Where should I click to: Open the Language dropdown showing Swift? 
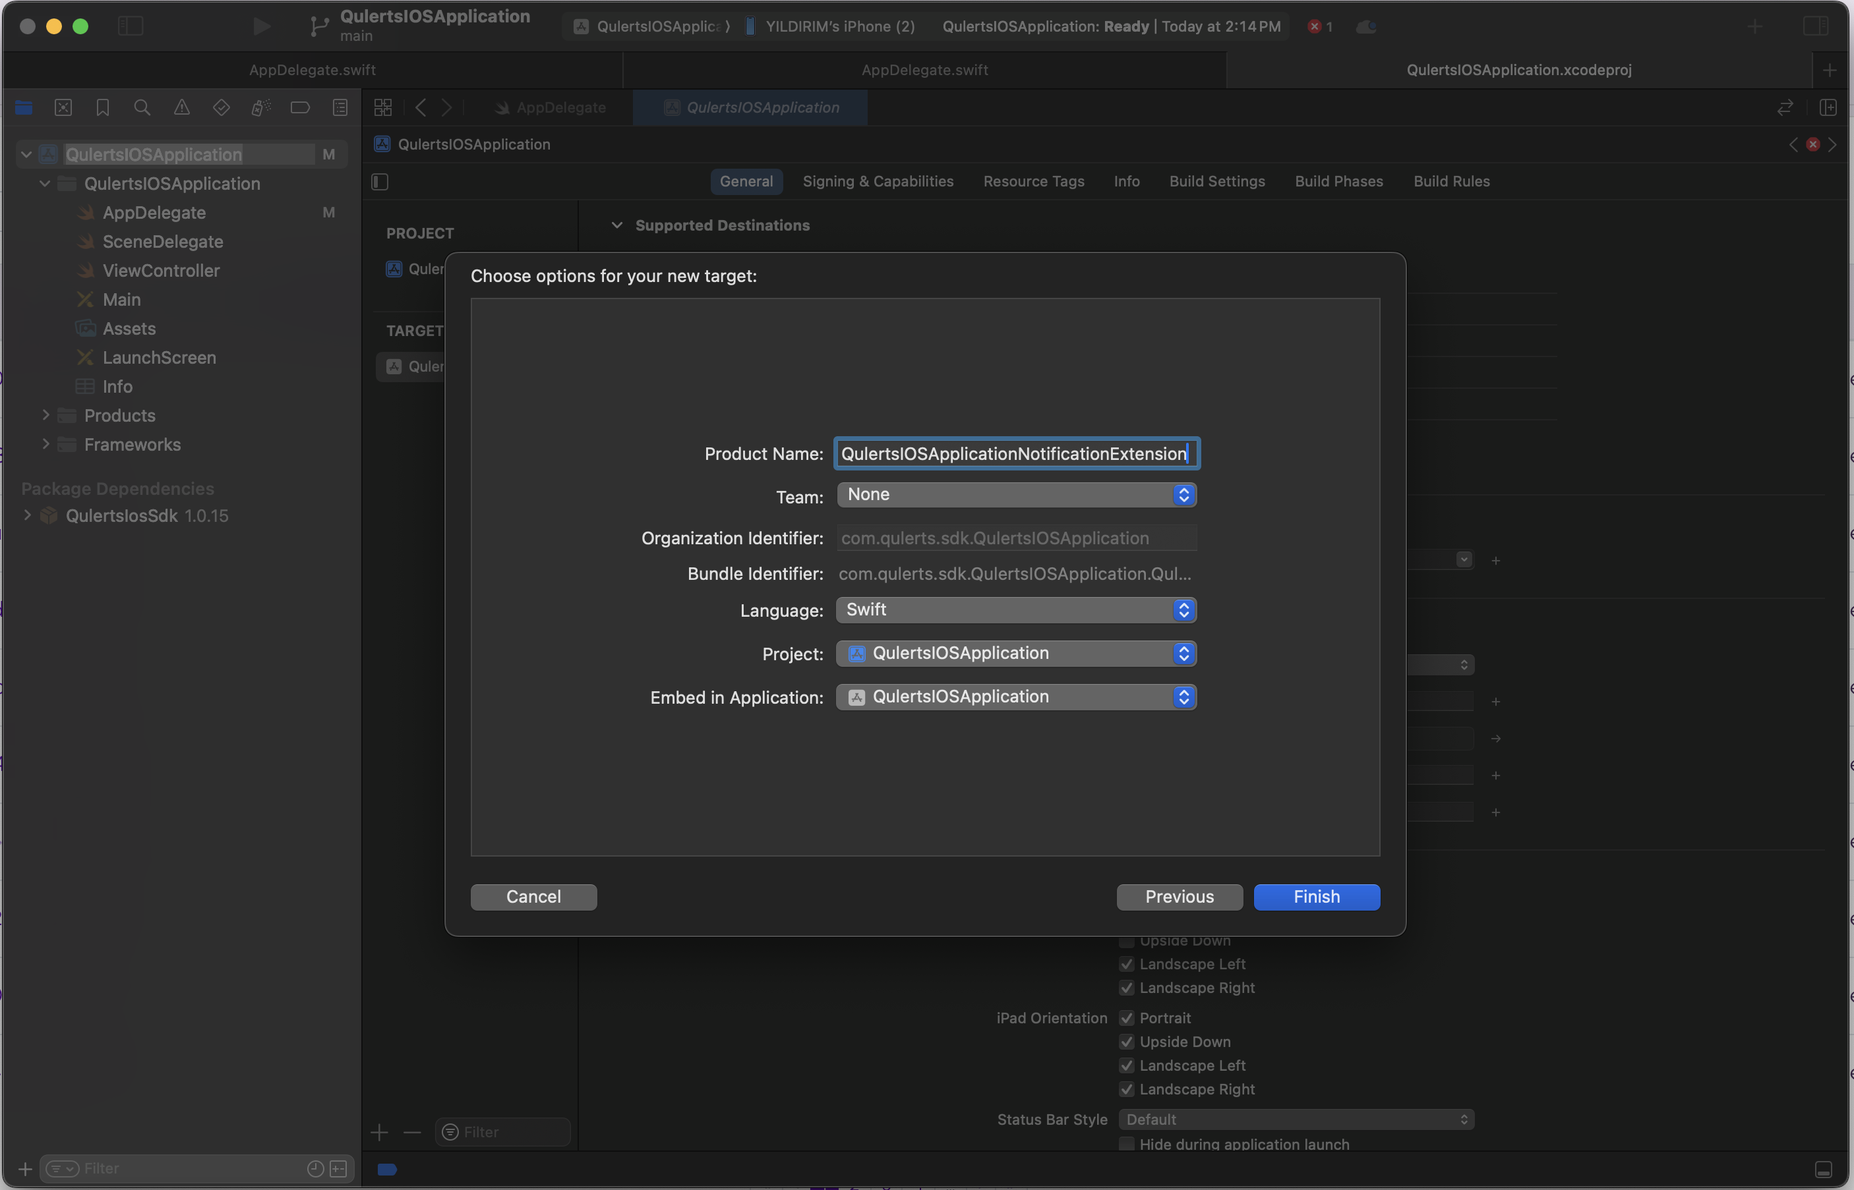(x=1016, y=609)
